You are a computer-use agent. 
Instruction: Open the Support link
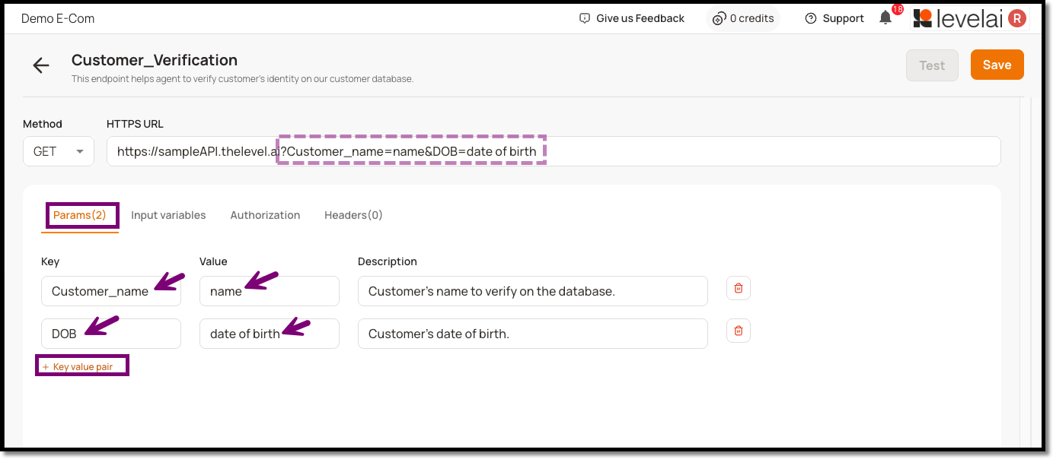(834, 18)
